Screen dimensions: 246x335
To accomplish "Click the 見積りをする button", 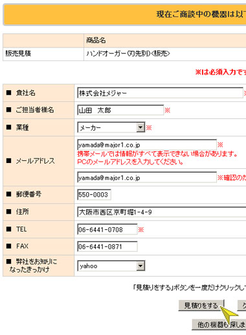I will coord(201,306).
